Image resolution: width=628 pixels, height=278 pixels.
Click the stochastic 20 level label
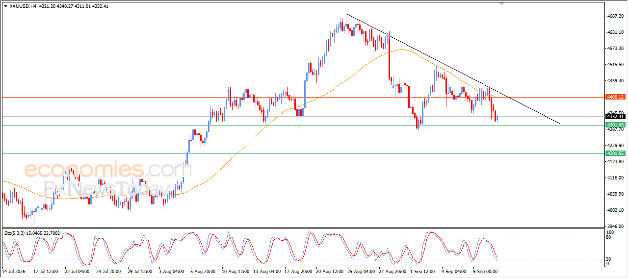tap(609, 258)
